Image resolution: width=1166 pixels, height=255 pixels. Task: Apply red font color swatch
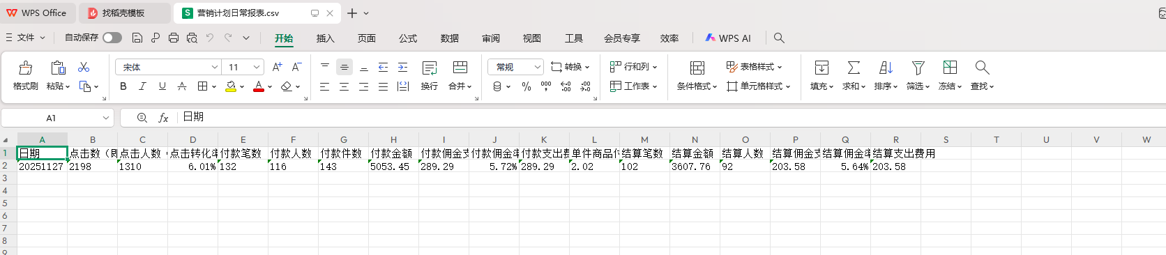pyautogui.click(x=259, y=86)
